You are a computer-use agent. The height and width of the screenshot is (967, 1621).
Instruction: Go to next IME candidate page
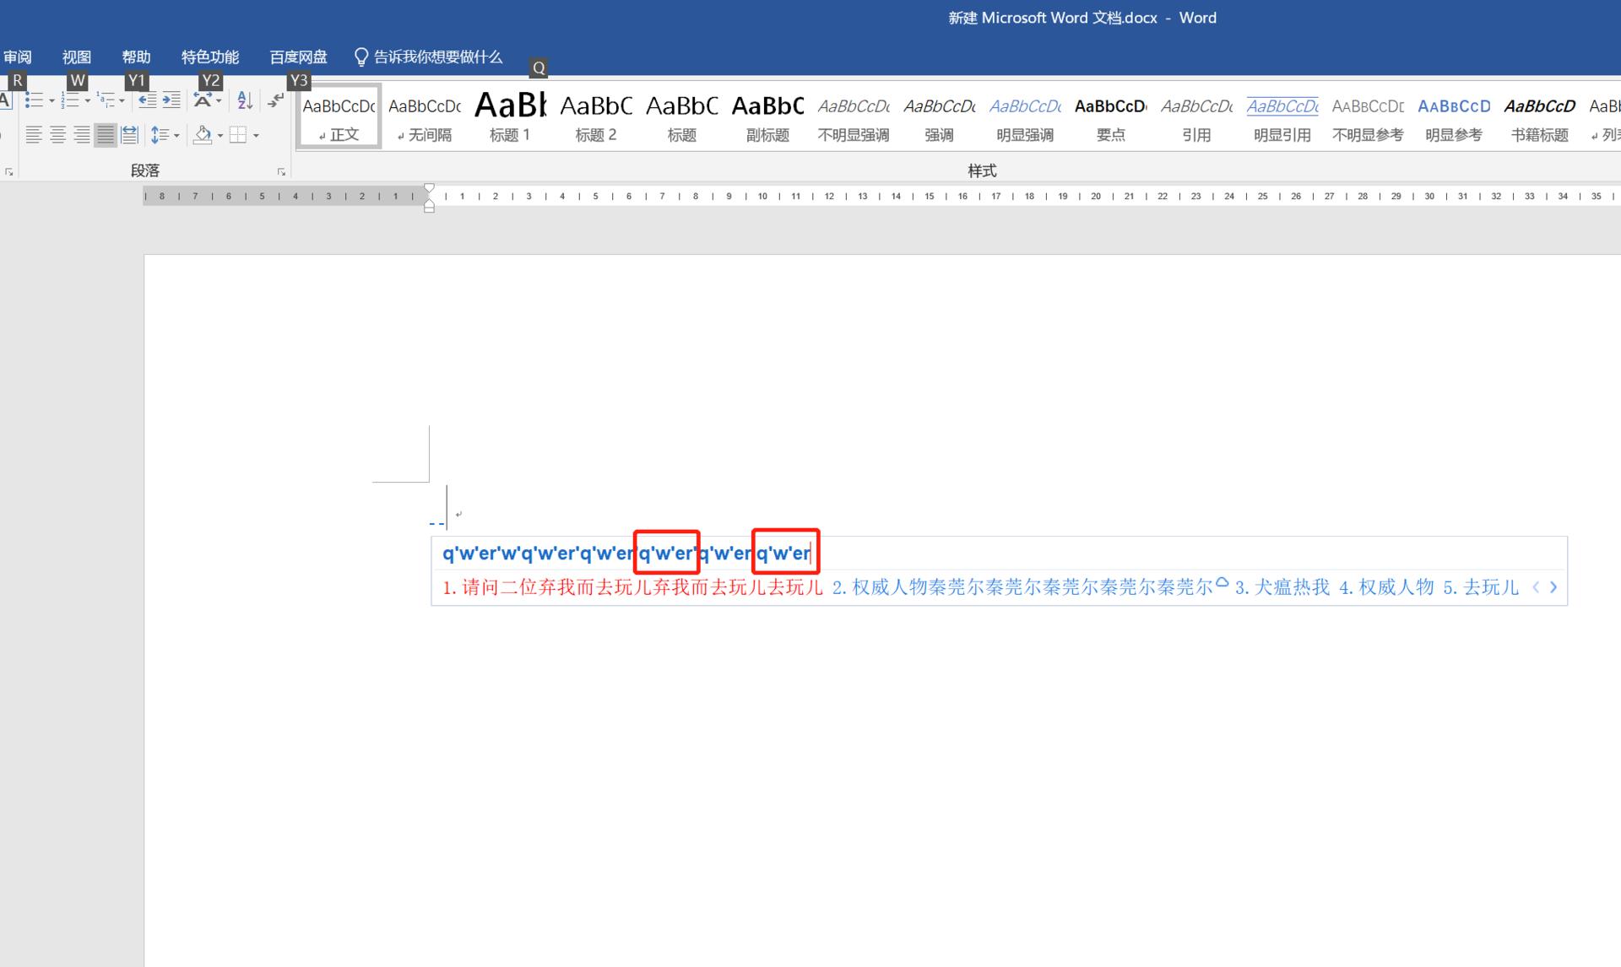point(1553,587)
